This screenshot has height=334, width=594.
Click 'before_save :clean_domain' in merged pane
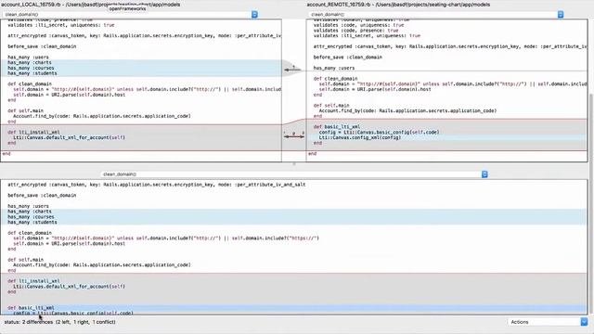click(x=42, y=195)
